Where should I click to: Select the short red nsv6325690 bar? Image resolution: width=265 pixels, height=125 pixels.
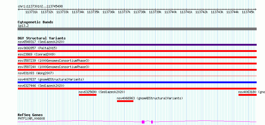coord(88,95)
